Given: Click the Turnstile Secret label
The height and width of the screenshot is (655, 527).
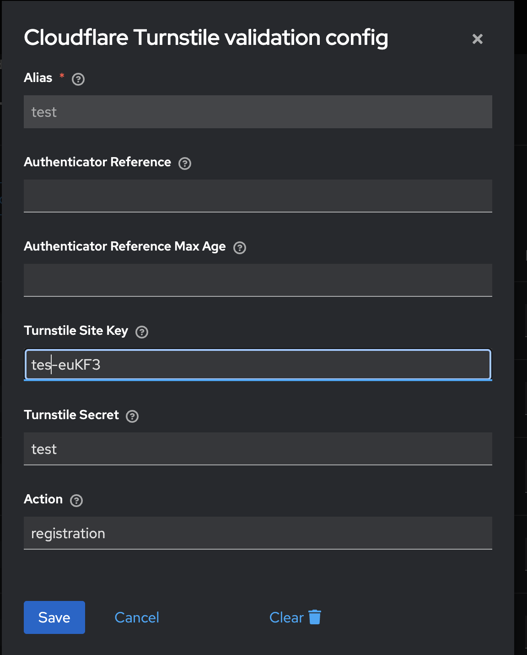Looking at the screenshot, I should [x=71, y=415].
